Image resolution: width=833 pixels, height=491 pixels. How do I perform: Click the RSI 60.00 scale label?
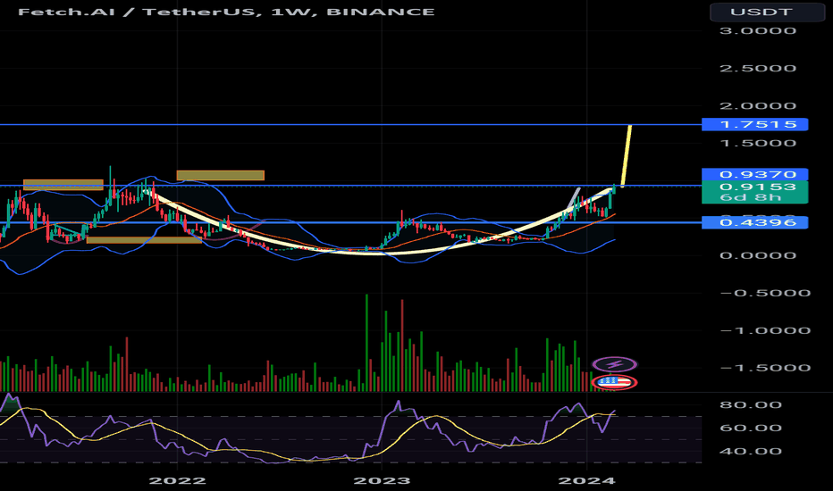[750, 428]
